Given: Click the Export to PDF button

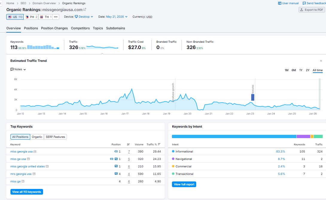Looking at the screenshot, I should 312,10.
